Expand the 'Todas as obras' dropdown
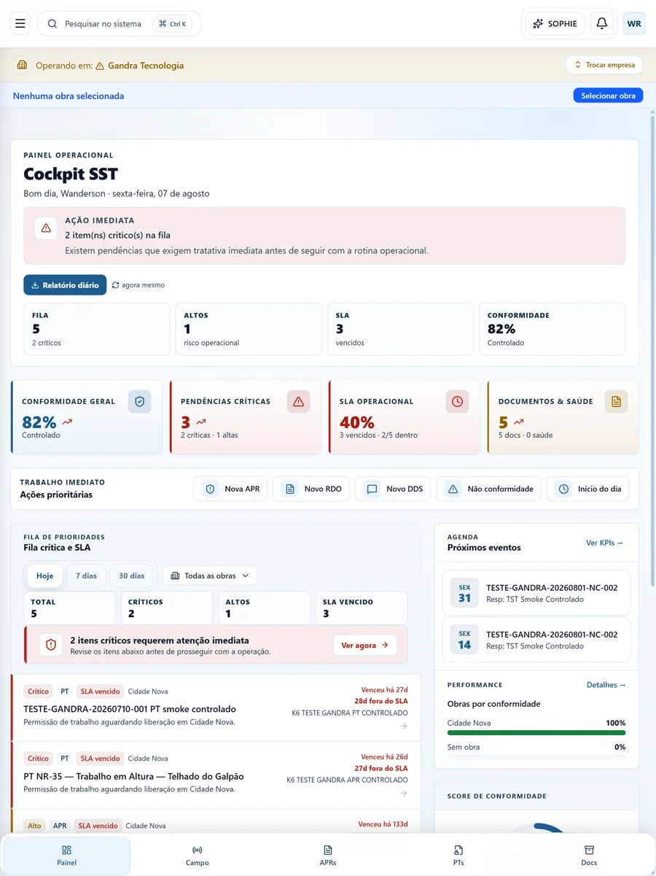The width and height of the screenshot is (656, 876). [x=210, y=575]
